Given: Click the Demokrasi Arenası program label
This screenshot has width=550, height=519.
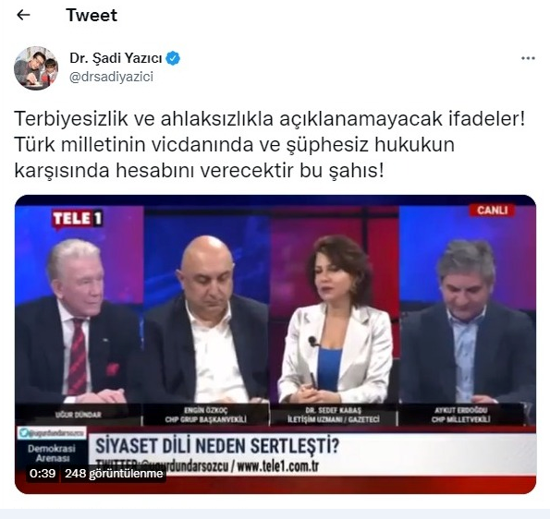Looking at the screenshot, I should (x=52, y=453).
